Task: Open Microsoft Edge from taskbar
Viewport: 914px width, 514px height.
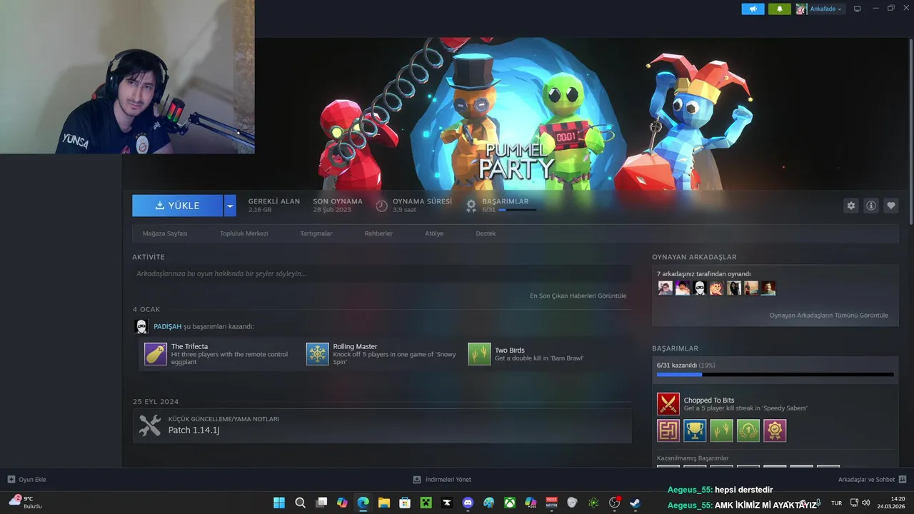Action: coord(363,503)
